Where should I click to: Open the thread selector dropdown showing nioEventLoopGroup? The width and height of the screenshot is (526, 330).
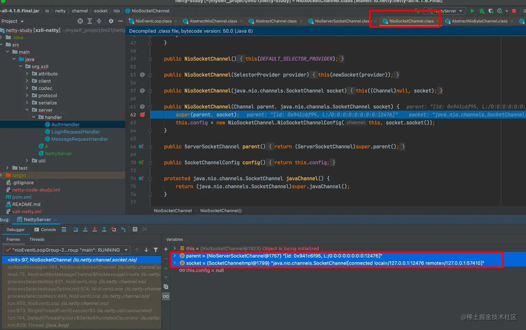66,250
